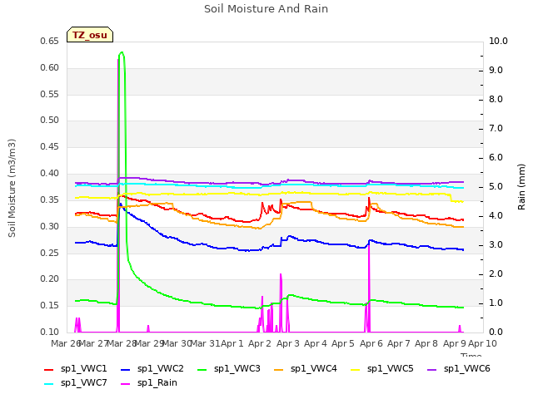This screenshot has height=399, width=533.
Task: Click the 0.55 left axis value
Action: (50, 94)
